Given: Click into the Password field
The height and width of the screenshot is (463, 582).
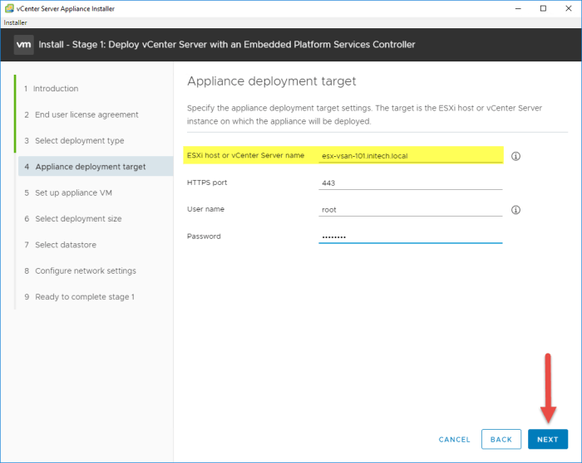Looking at the screenshot, I should (410, 237).
